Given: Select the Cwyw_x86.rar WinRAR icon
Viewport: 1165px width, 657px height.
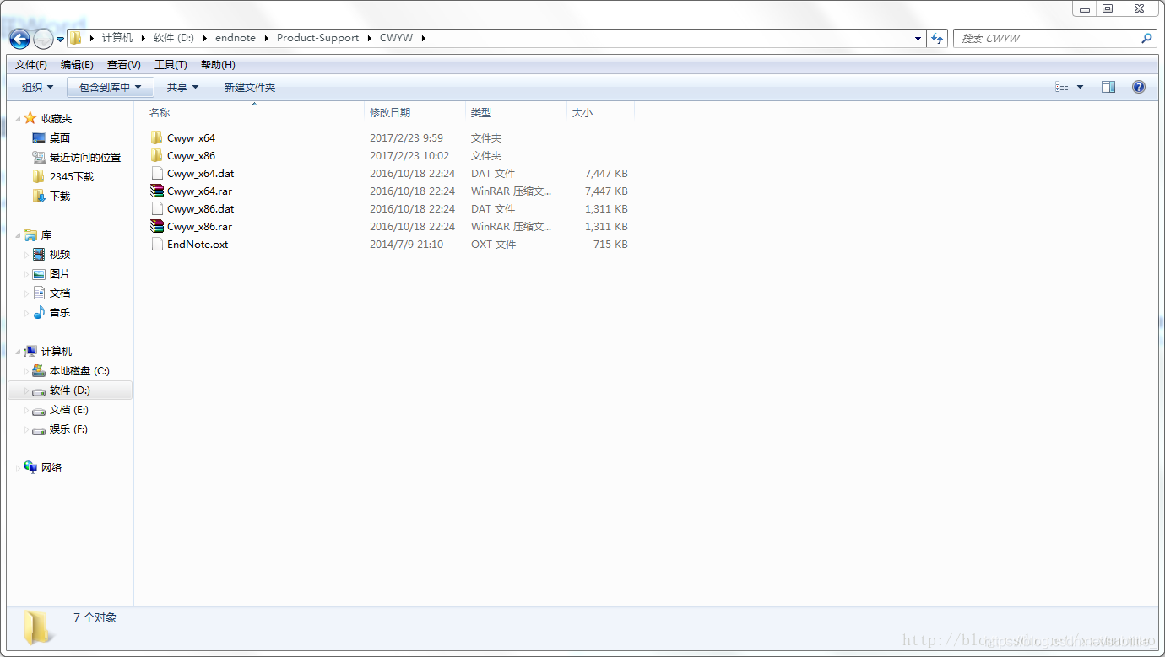Looking at the screenshot, I should 156,226.
